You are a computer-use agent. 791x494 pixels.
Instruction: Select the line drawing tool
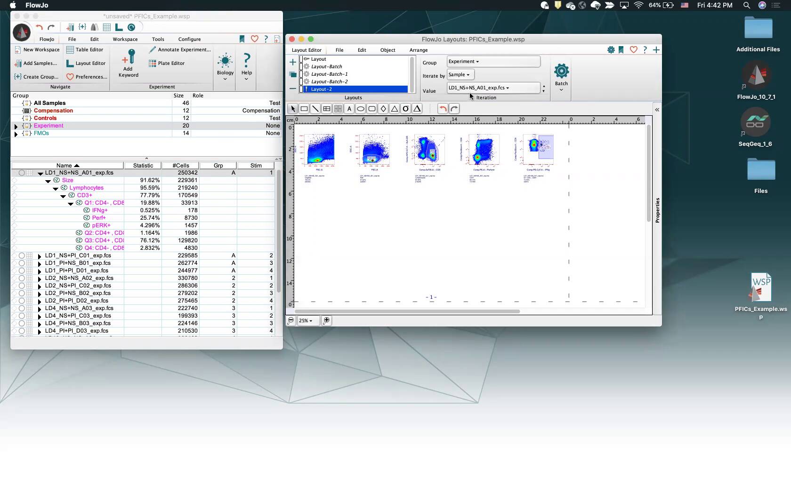315,109
